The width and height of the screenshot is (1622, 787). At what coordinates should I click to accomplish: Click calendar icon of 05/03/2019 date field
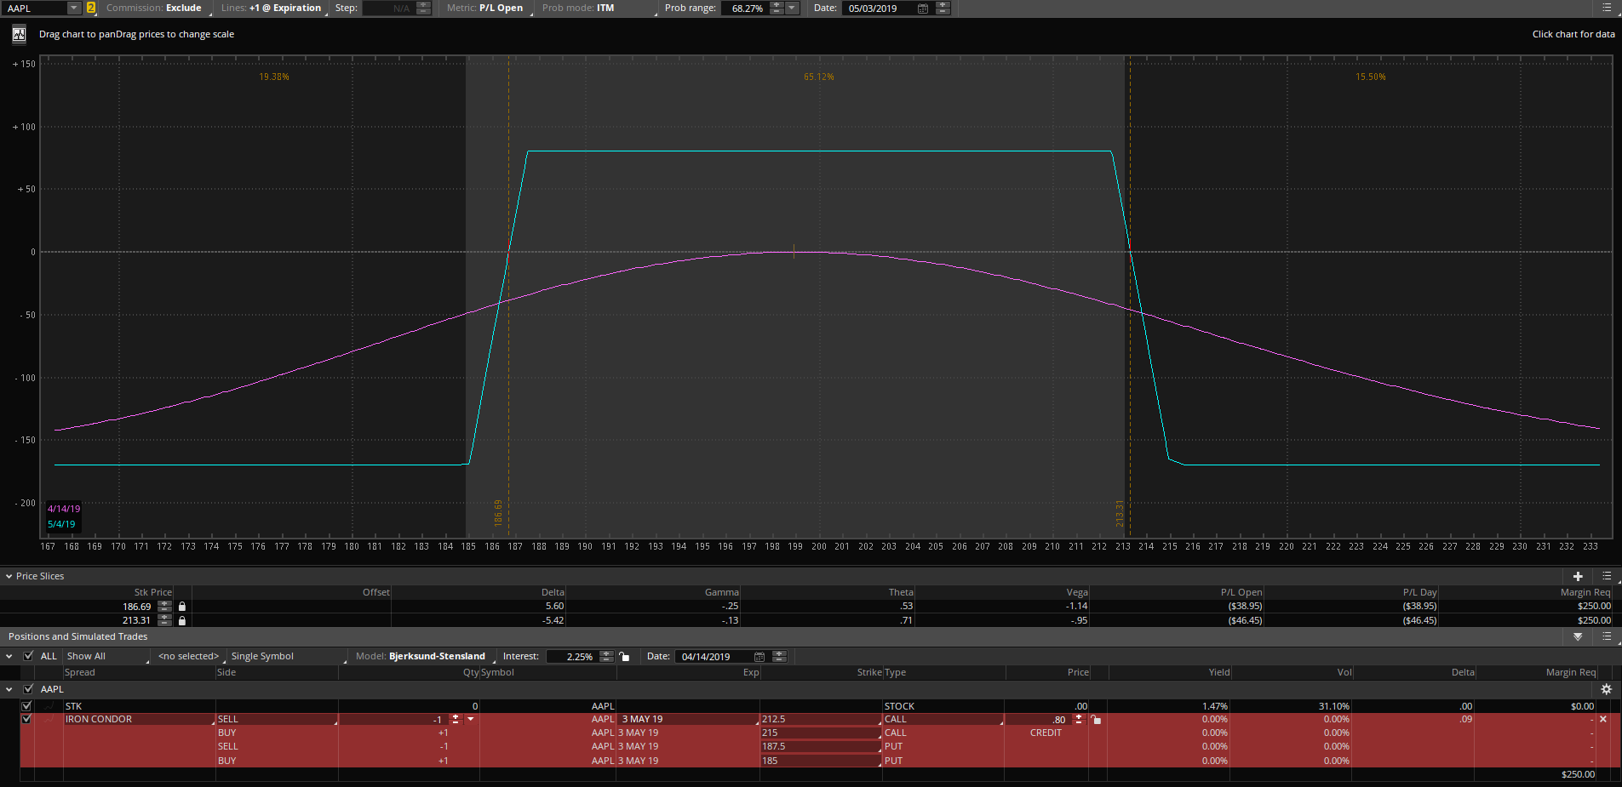pos(923,9)
